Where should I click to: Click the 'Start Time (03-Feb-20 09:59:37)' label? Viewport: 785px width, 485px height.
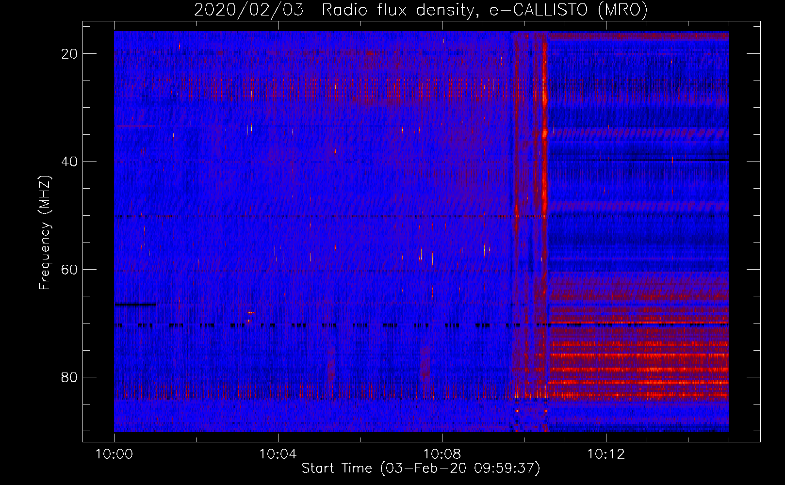coord(421,469)
